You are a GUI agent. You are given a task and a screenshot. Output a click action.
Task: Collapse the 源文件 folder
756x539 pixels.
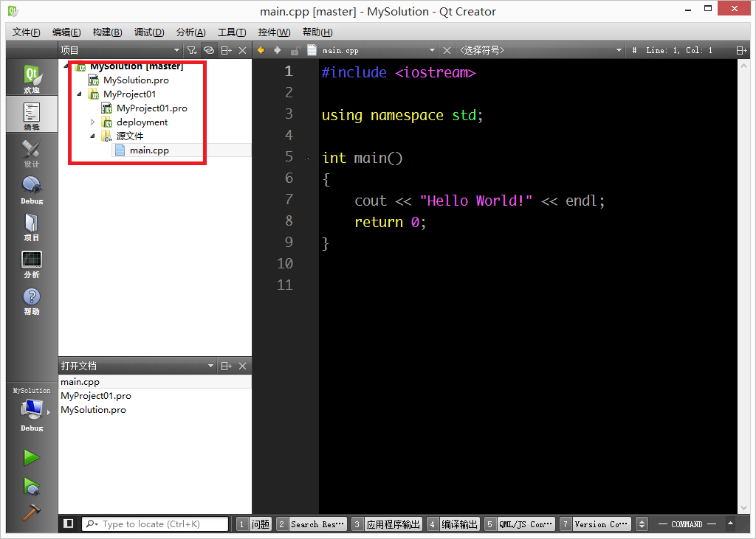click(92, 136)
